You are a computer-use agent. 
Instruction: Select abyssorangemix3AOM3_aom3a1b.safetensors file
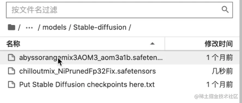click(x=120, y=58)
